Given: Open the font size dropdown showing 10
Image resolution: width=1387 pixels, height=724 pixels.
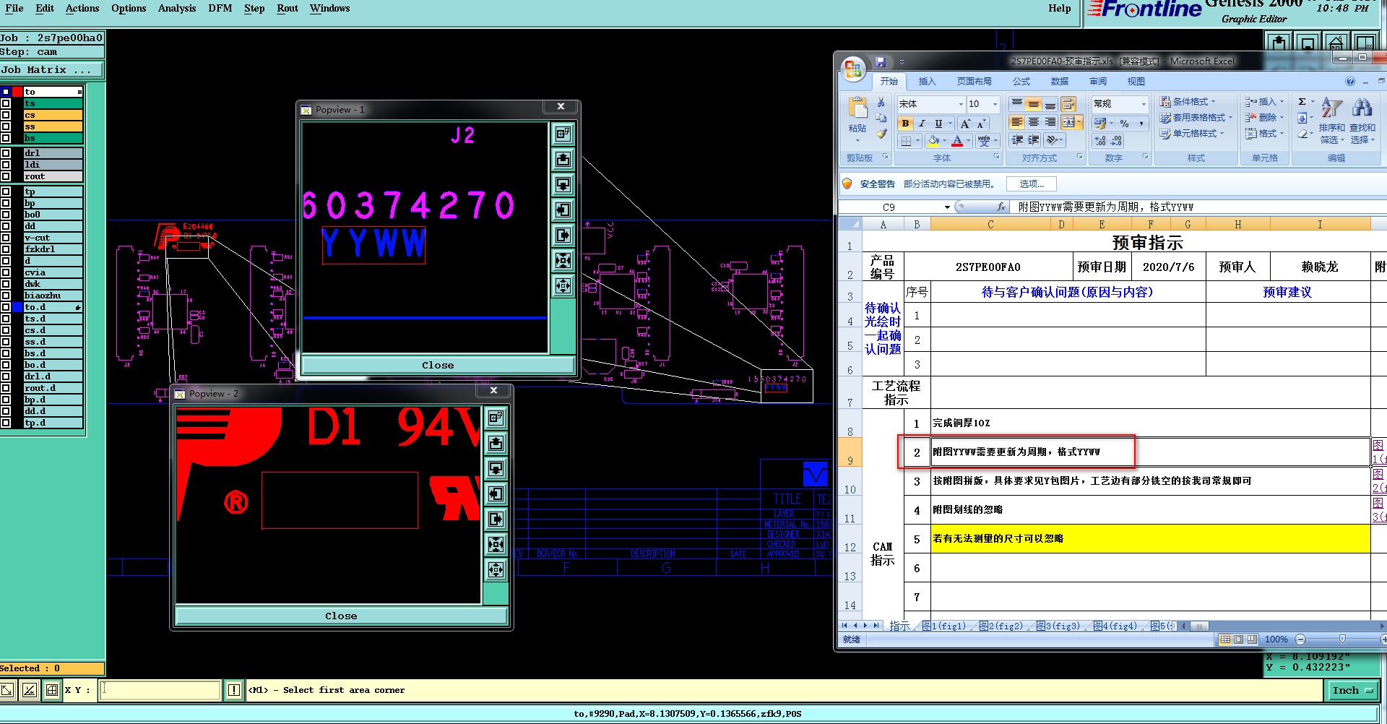Looking at the screenshot, I should pos(995,104).
